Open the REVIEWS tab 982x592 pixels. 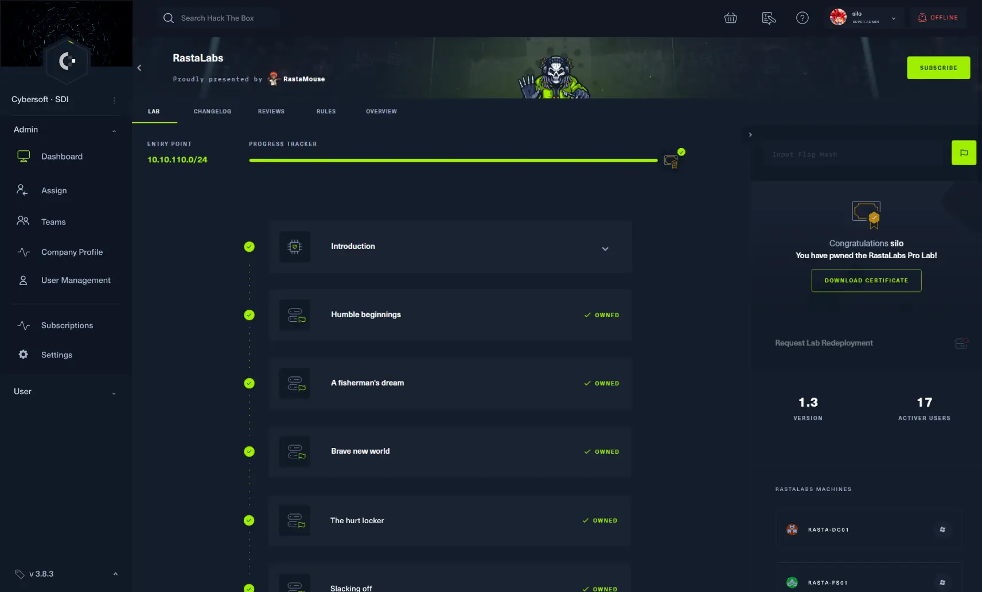pyautogui.click(x=271, y=111)
